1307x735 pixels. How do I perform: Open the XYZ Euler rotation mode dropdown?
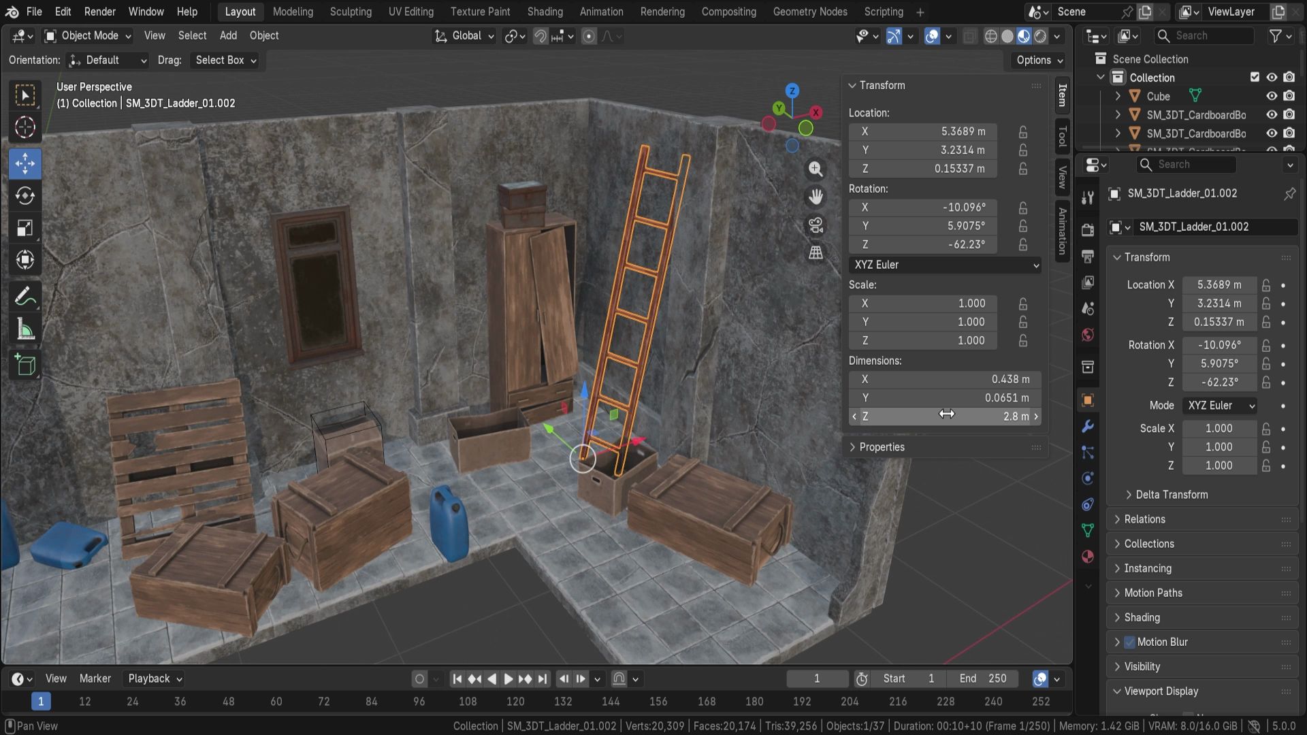pyautogui.click(x=946, y=265)
